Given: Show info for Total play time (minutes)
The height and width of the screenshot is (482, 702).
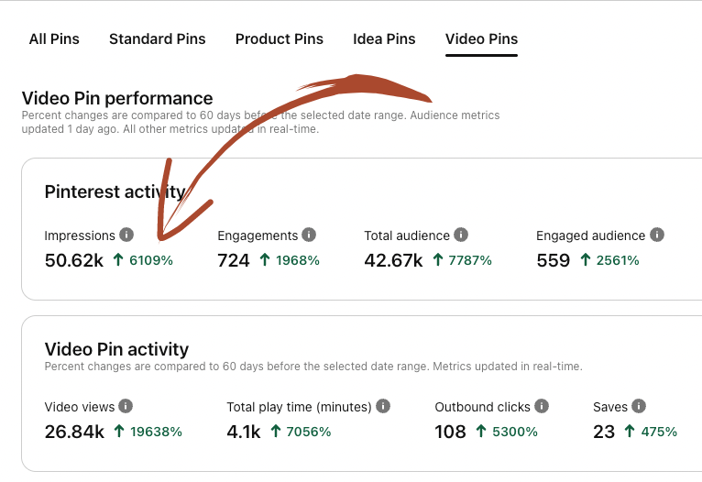Looking at the screenshot, I should (383, 406).
